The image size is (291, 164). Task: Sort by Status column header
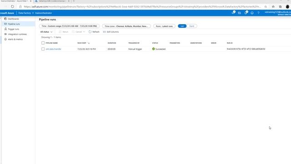pyautogui.click(x=155, y=43)
